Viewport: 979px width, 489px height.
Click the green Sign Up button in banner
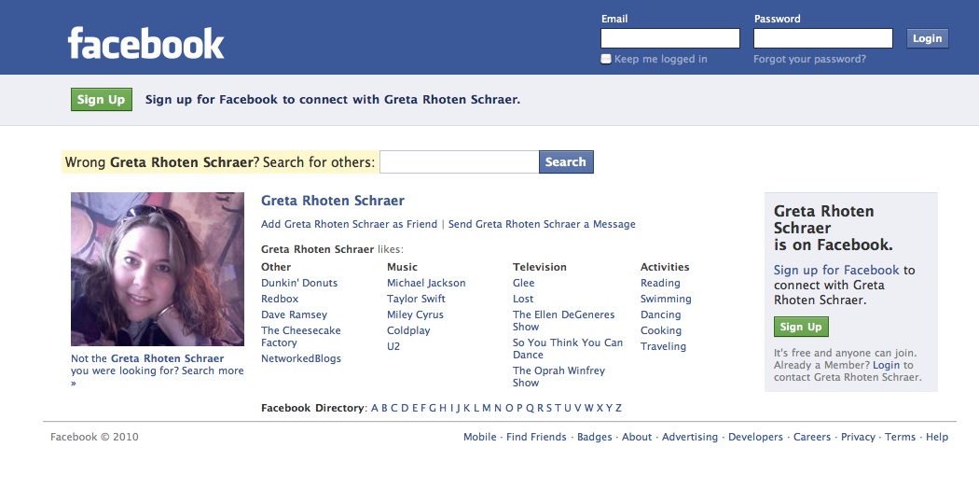click(101, 99)
